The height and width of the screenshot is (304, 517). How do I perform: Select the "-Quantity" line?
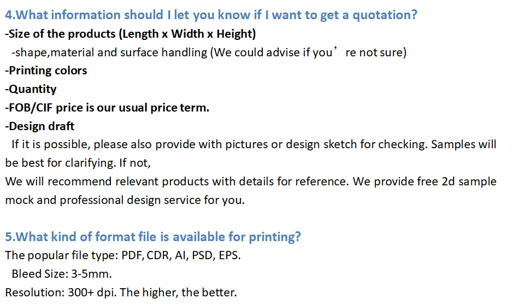pyautogui.click(x=31, y=89)
